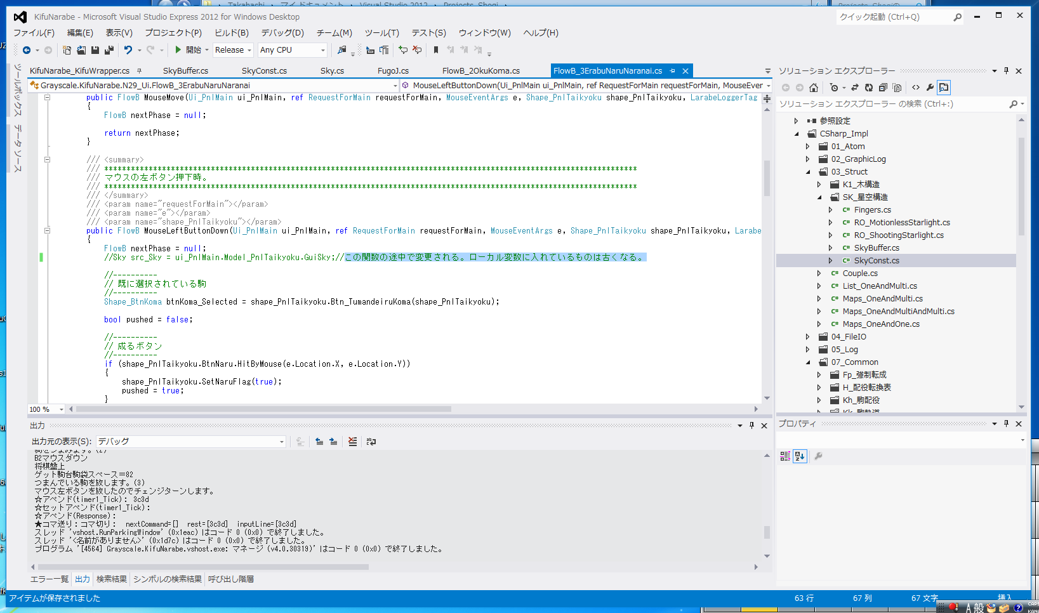Click the editor horizontal scrollbar thumb

click(x=263, y=409)
